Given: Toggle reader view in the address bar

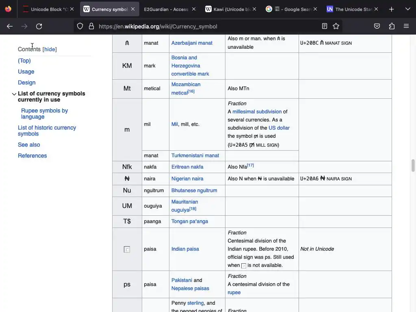Looking at the screenshot, I should pos(324,26).
